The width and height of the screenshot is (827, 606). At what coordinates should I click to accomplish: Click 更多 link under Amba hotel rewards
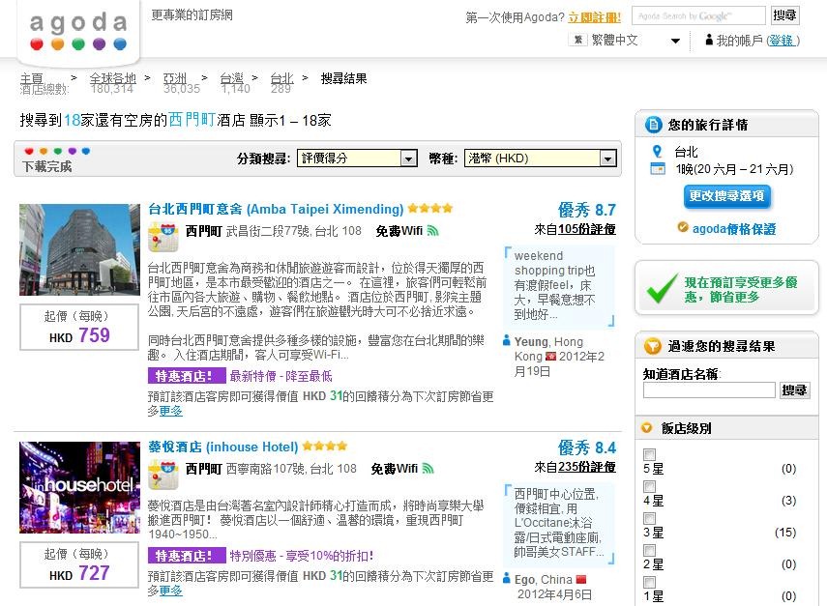click(171, 411)
